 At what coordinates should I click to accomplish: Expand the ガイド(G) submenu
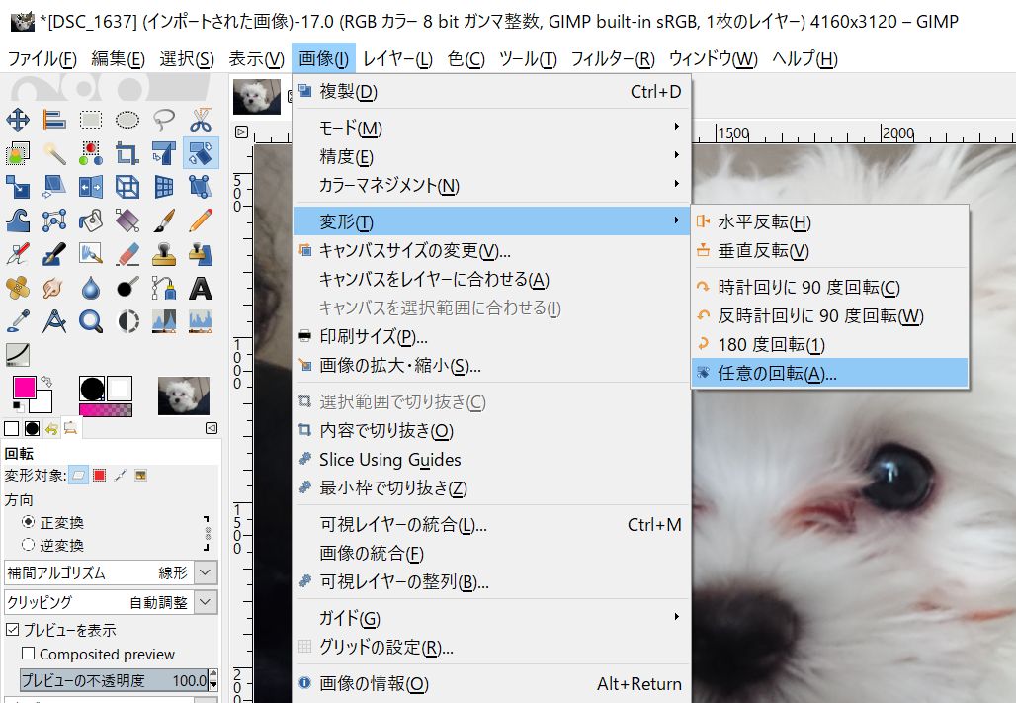click(492, 618)
